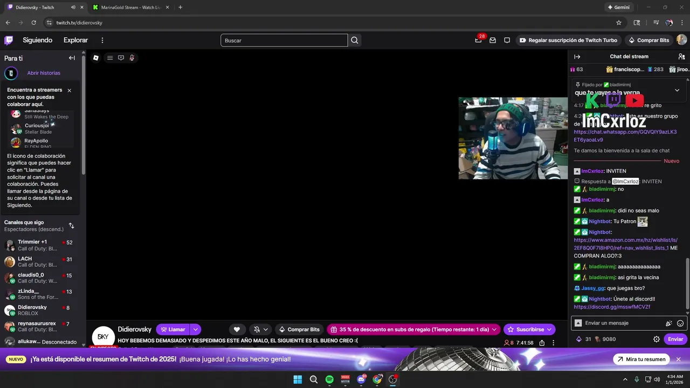Viewport: 690px width, 388px height.
Task: Open the WhatsApp group chat link
Action: 625,136
